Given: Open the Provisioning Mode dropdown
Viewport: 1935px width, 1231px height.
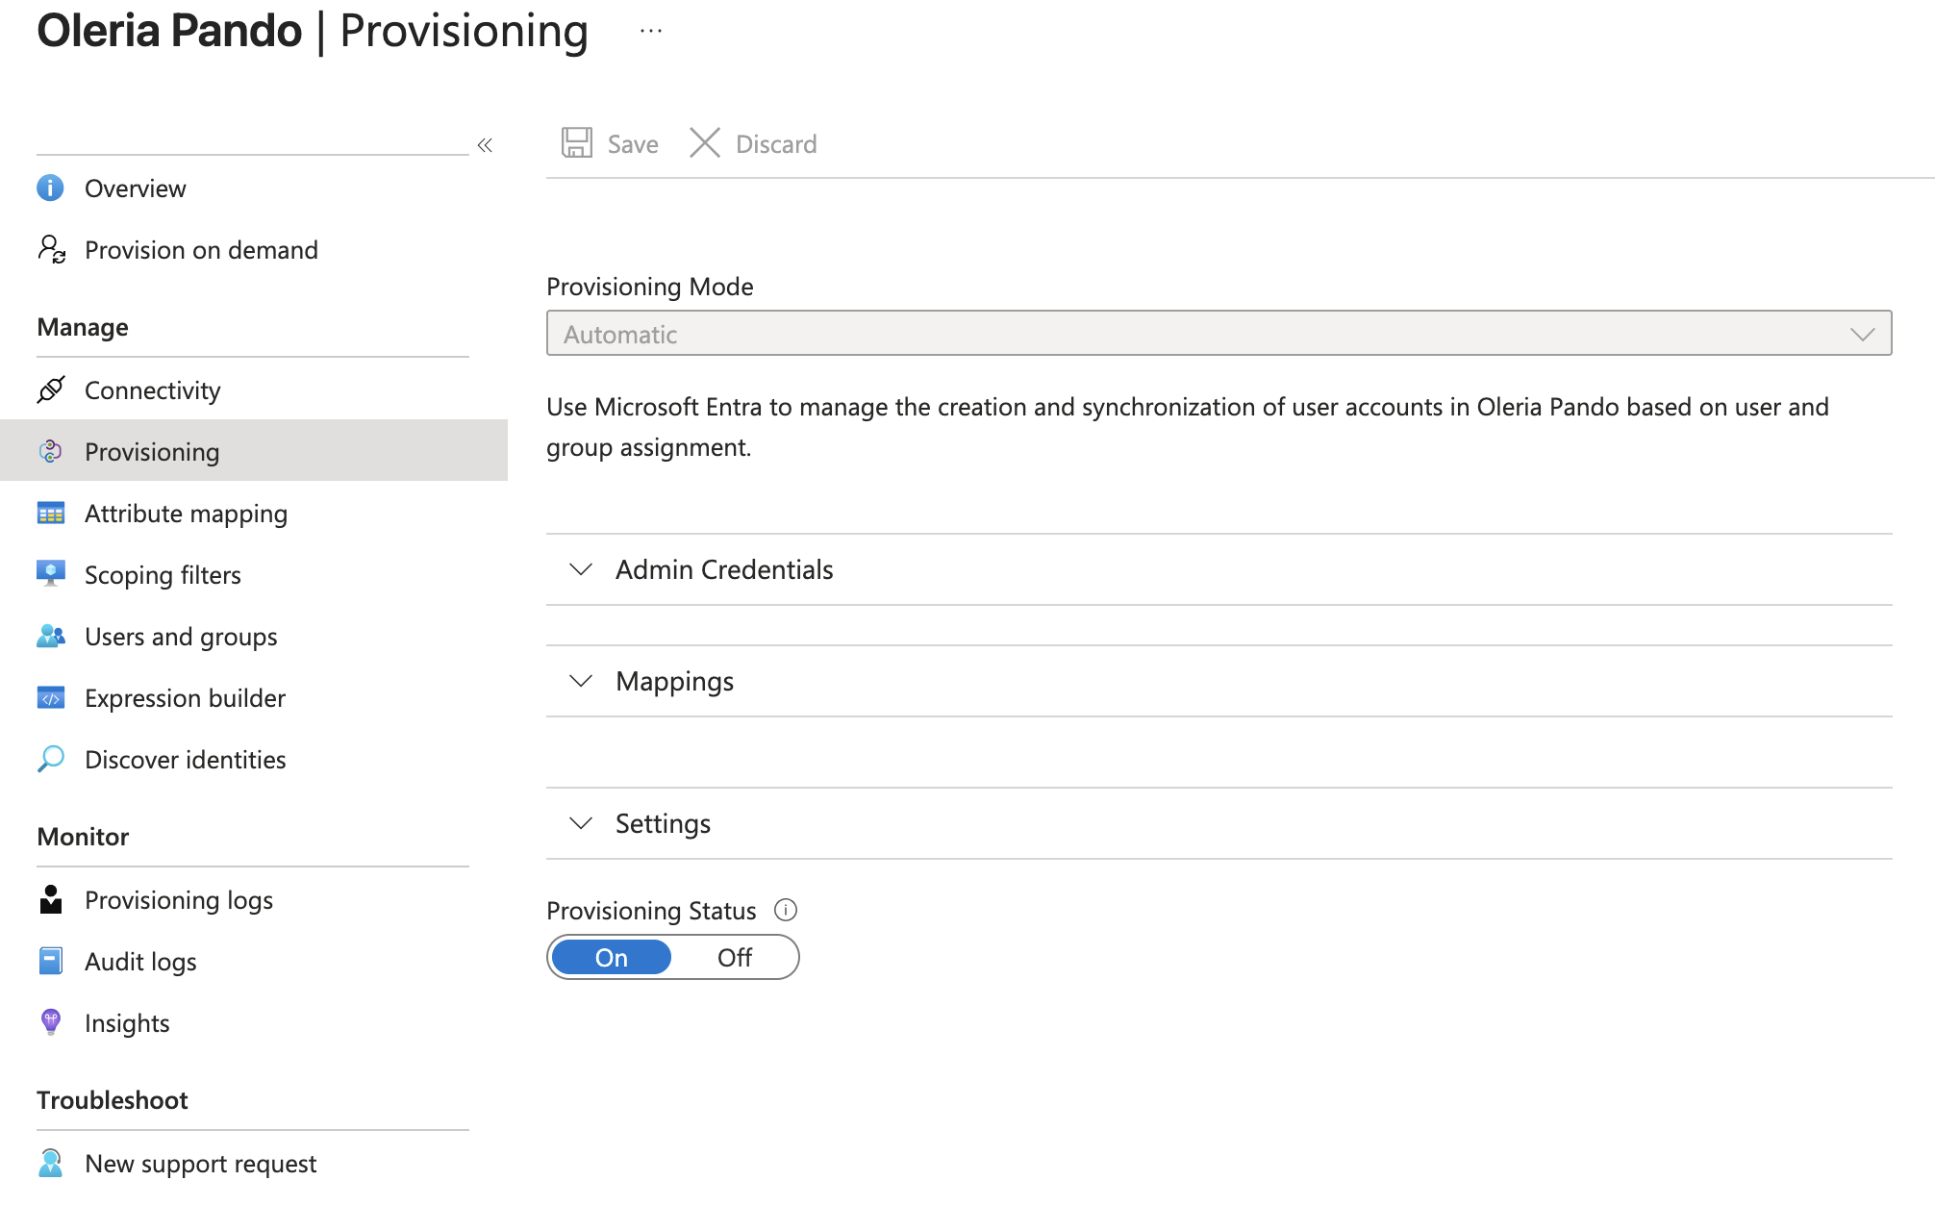Looking at the screenshot, I should tap(1219, 334).
